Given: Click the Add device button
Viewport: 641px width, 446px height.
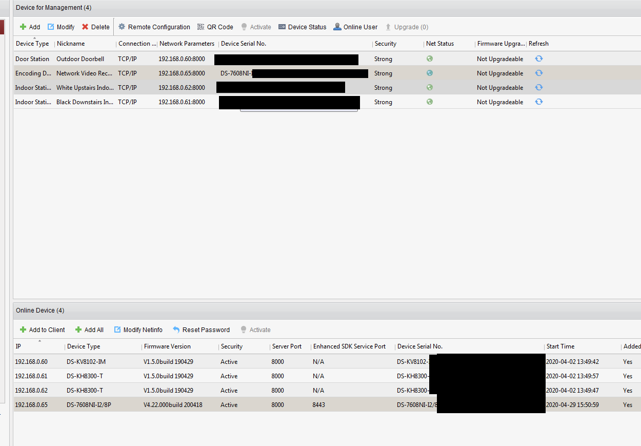Looking at the screenshot, I should point(30,27).
